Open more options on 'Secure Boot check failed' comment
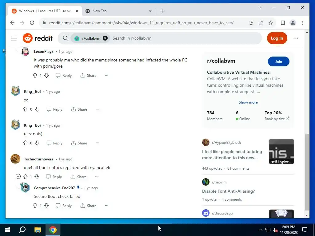The height and width of the screenshot is (236, 315). point(107,206)
